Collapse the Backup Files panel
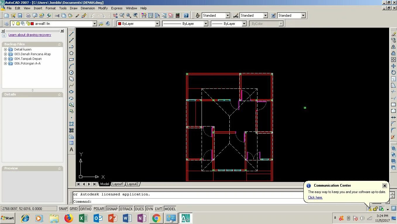 pyautogui.click(x=59, y=44)
